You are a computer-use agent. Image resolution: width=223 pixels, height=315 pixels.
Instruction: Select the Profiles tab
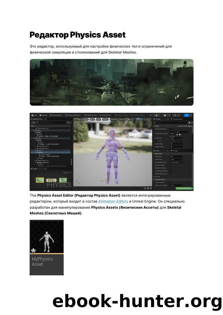(x=174, y=151)
